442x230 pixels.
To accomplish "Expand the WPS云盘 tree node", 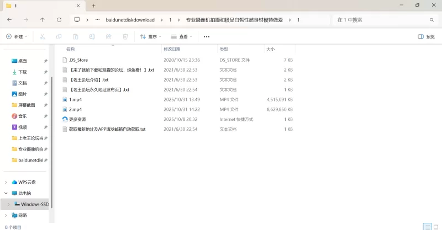I will (6, 182).
